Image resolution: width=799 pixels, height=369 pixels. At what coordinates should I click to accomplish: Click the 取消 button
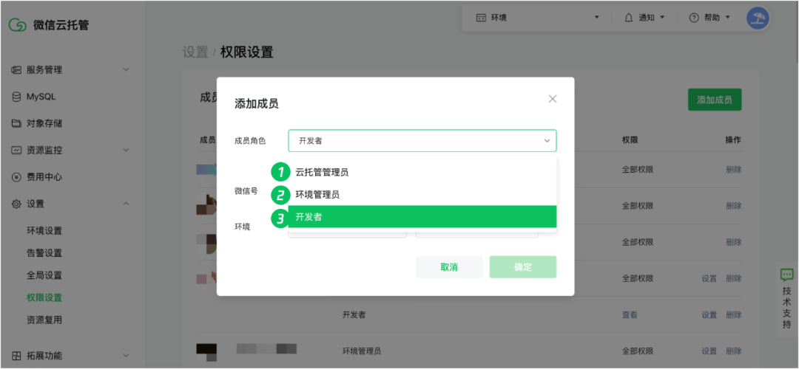coord(449,267)
